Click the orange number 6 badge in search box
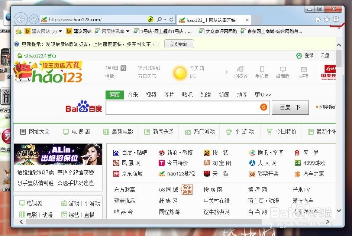This screenshot has width=352, height=236. click(x=264, y=107)
